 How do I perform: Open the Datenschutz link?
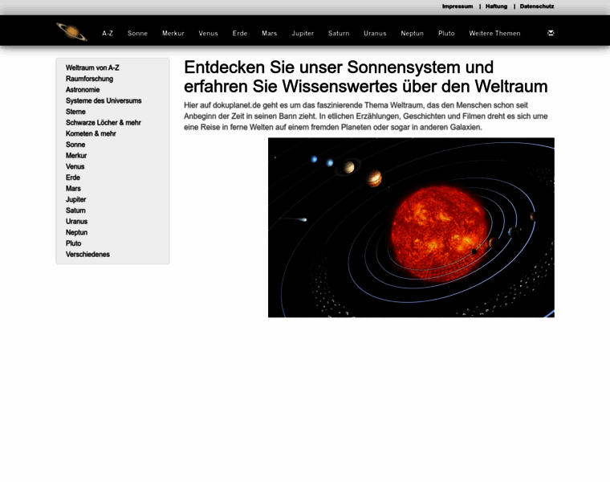tap(537, 6)
